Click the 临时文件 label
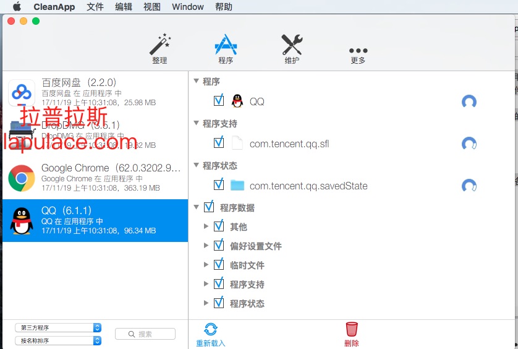Screen dimensions: 518x349 (247, 265)
